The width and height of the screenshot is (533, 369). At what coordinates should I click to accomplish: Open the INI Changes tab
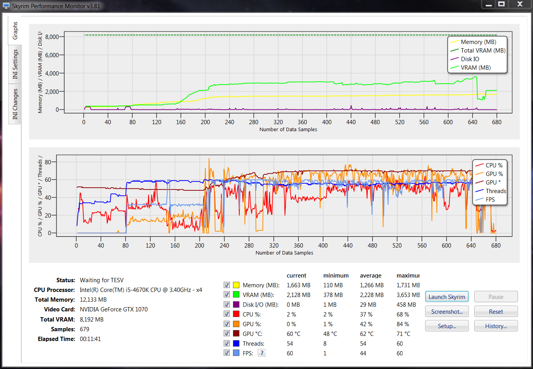(x=15, y=104)
